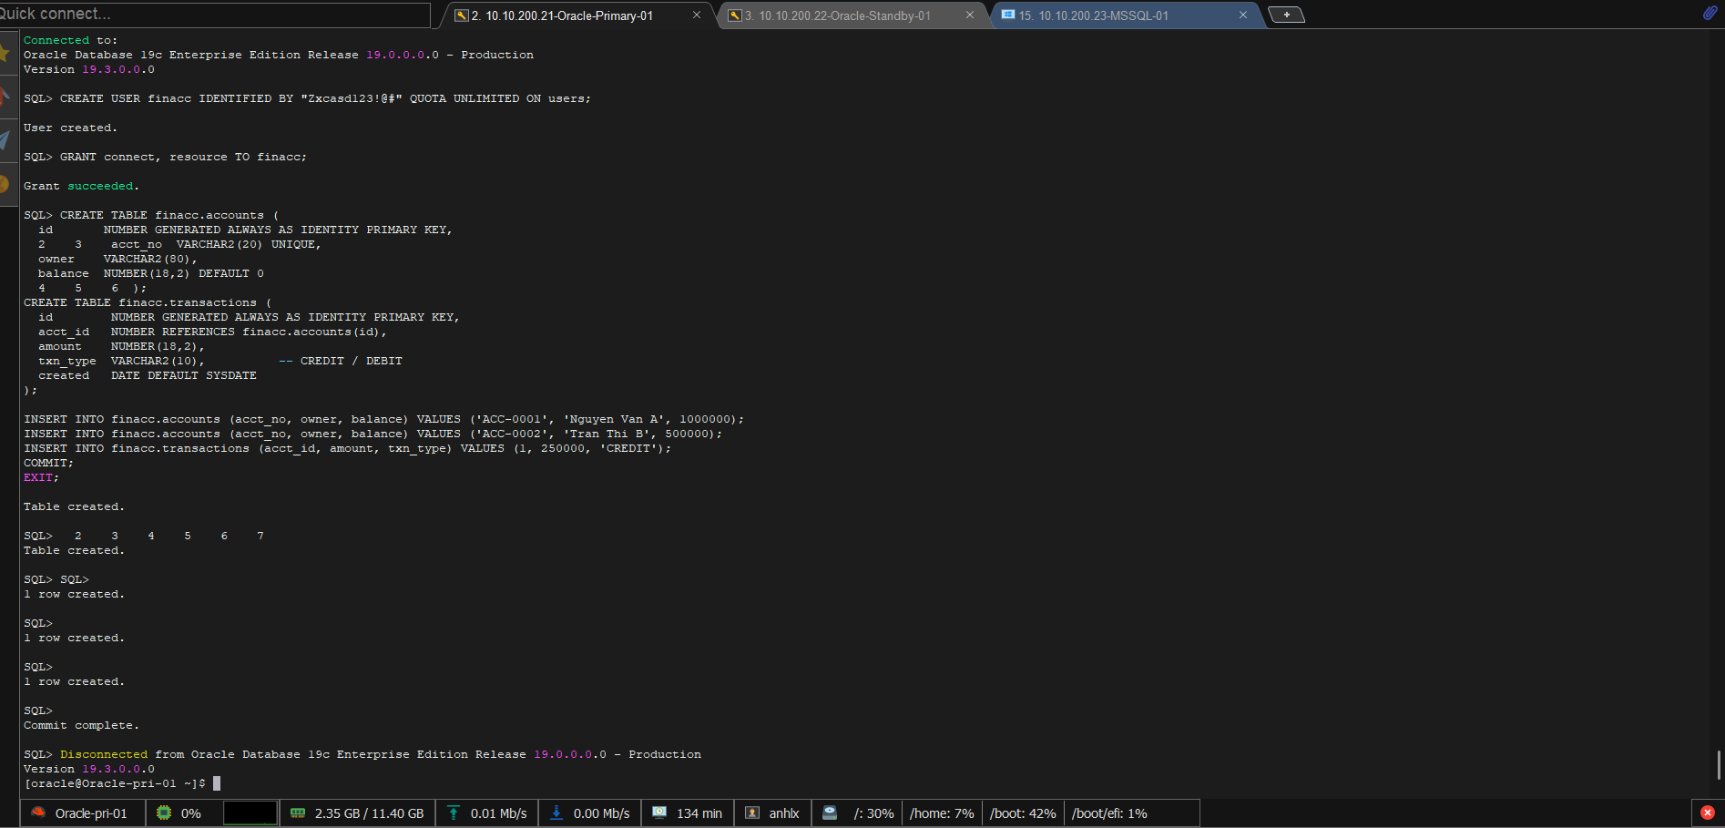Click the MSSQL-01 tab RDP icon
The width and height of the screenshot is (1725, 828).
point(1008,15)
